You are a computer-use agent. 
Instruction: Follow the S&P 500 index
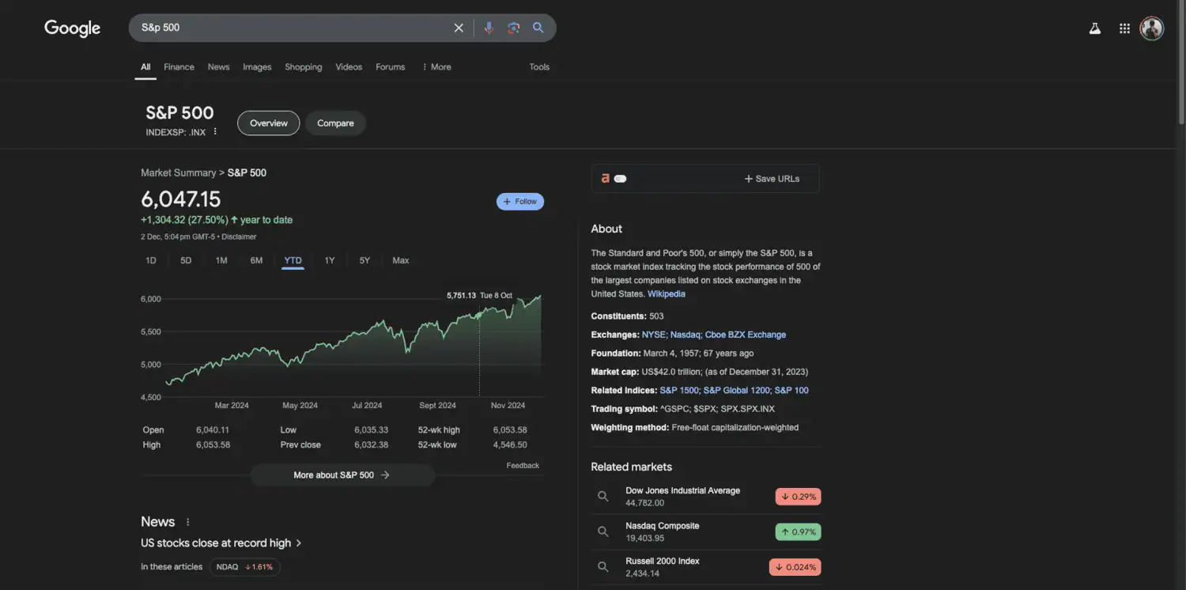click(x=520, y=202)
